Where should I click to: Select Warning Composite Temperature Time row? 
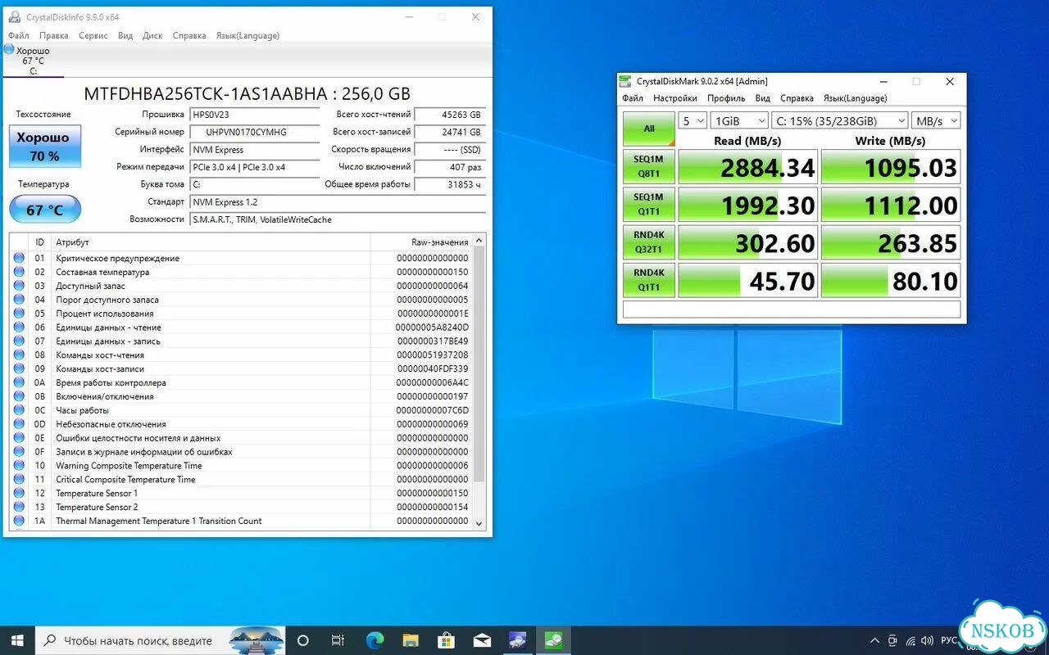tap(241, 466)
